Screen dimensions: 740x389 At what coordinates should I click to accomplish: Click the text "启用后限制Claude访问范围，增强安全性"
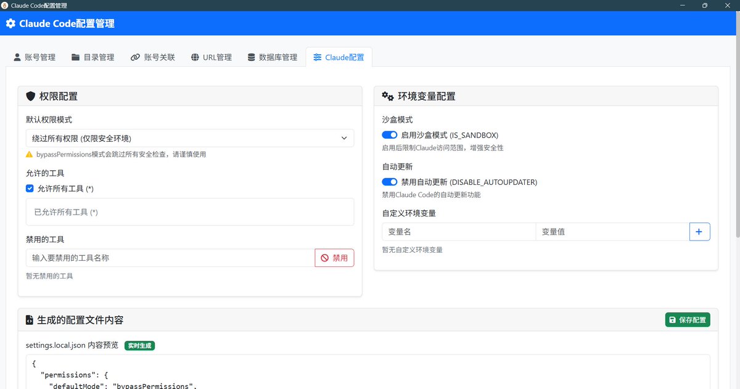443,148
